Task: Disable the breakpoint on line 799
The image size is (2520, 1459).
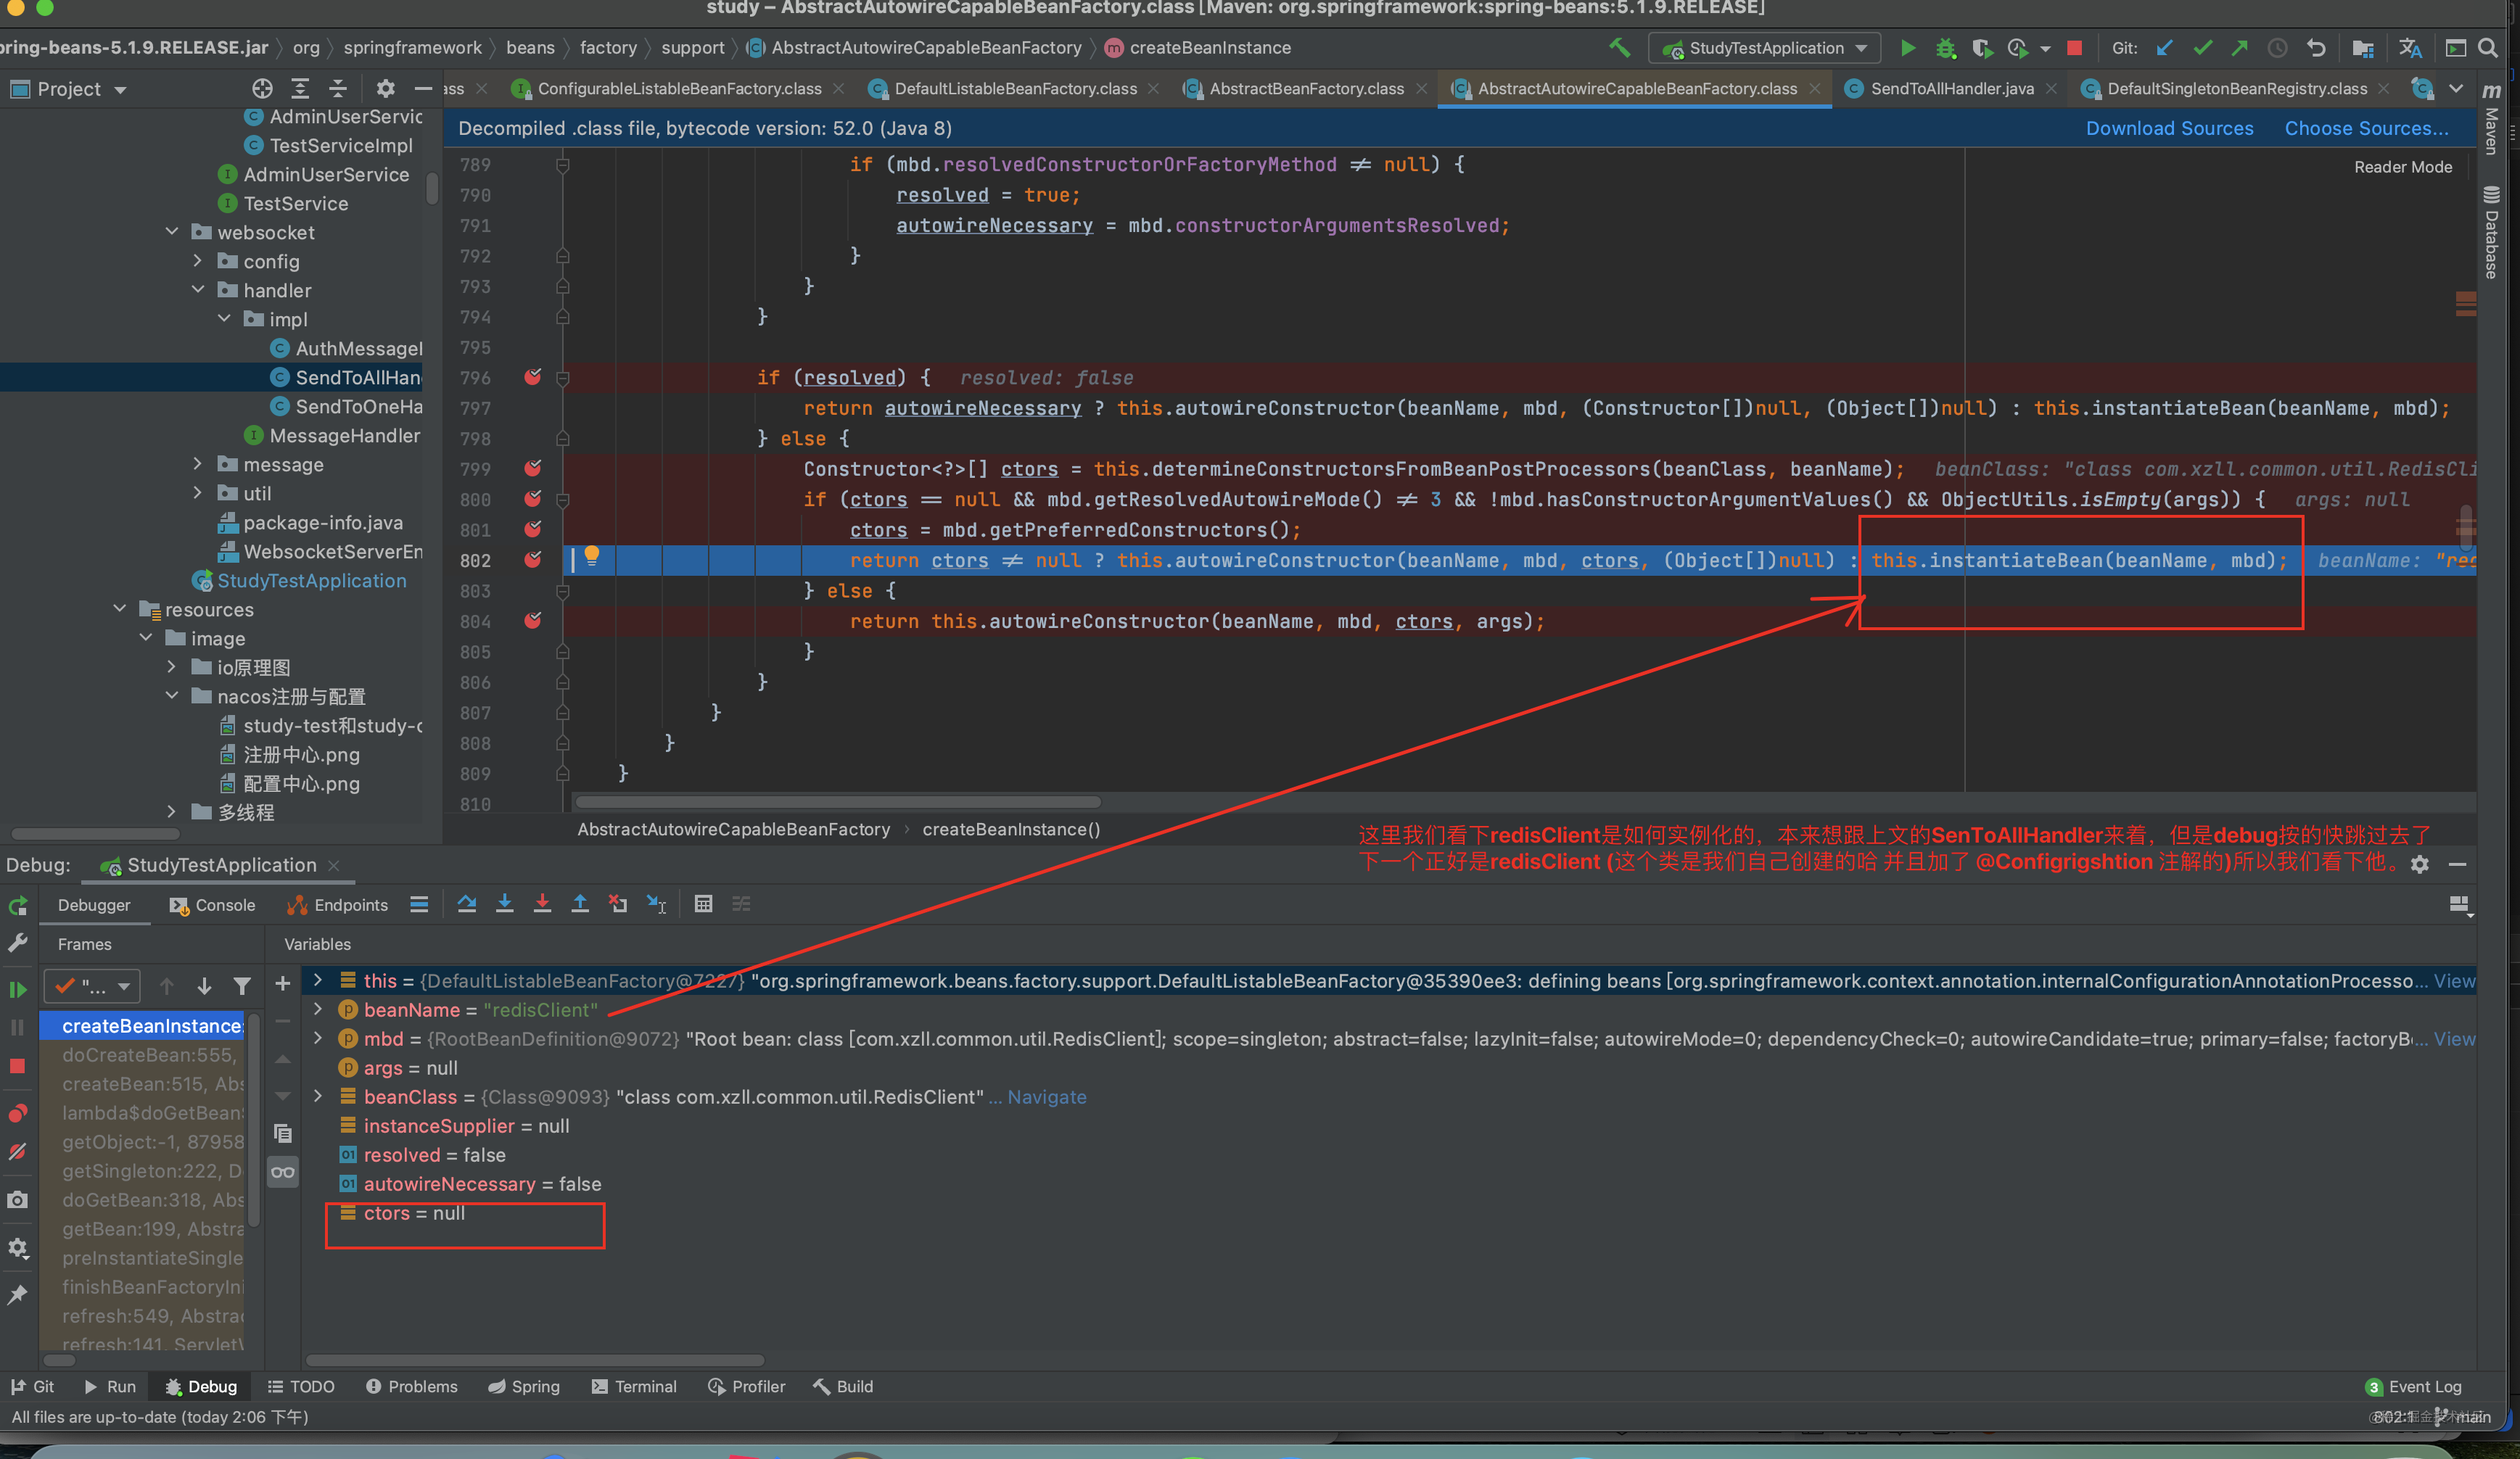Action: (x=533, y=468)
